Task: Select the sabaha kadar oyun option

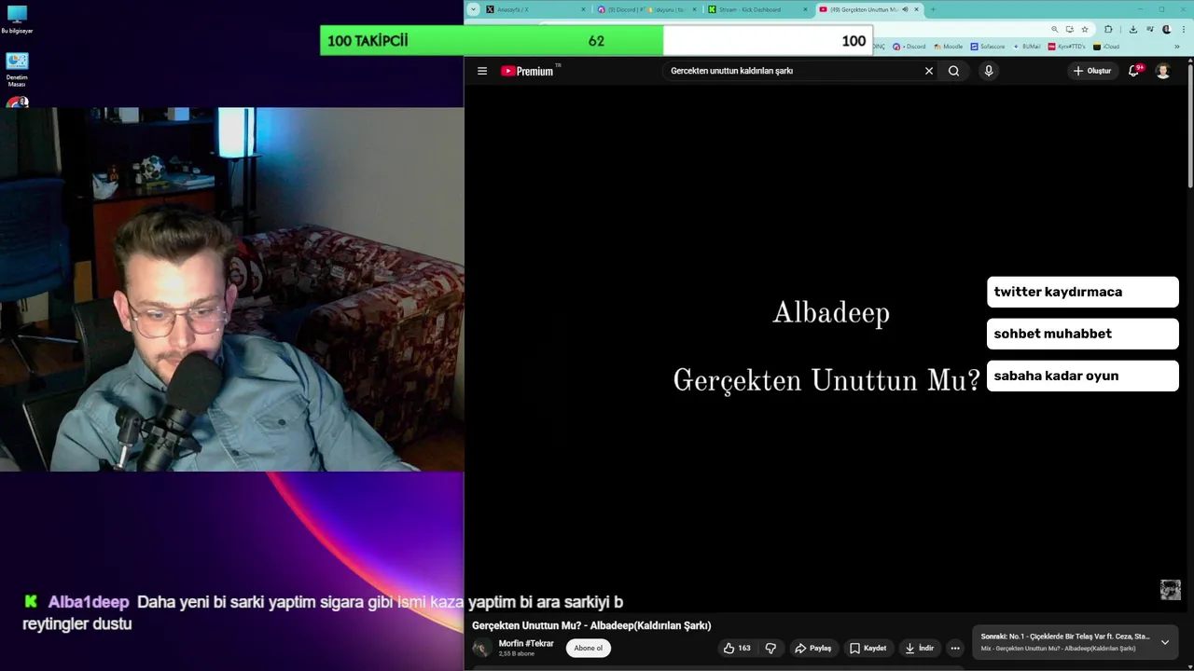Action: 1083,376
